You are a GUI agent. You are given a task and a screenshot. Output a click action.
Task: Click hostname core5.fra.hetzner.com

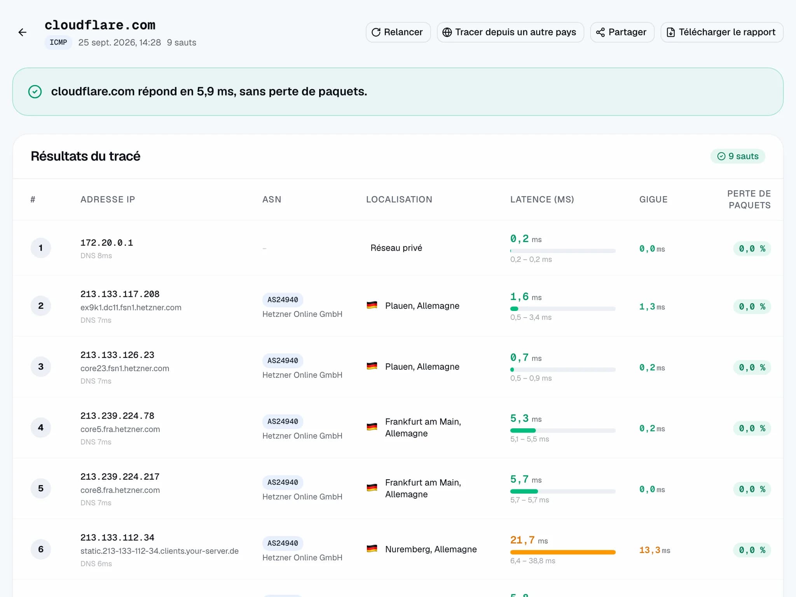pyautogui.click(x=120, y=429)
